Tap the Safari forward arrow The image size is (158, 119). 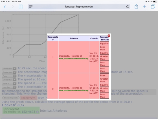pyautogui.click(x=13, y=7)
